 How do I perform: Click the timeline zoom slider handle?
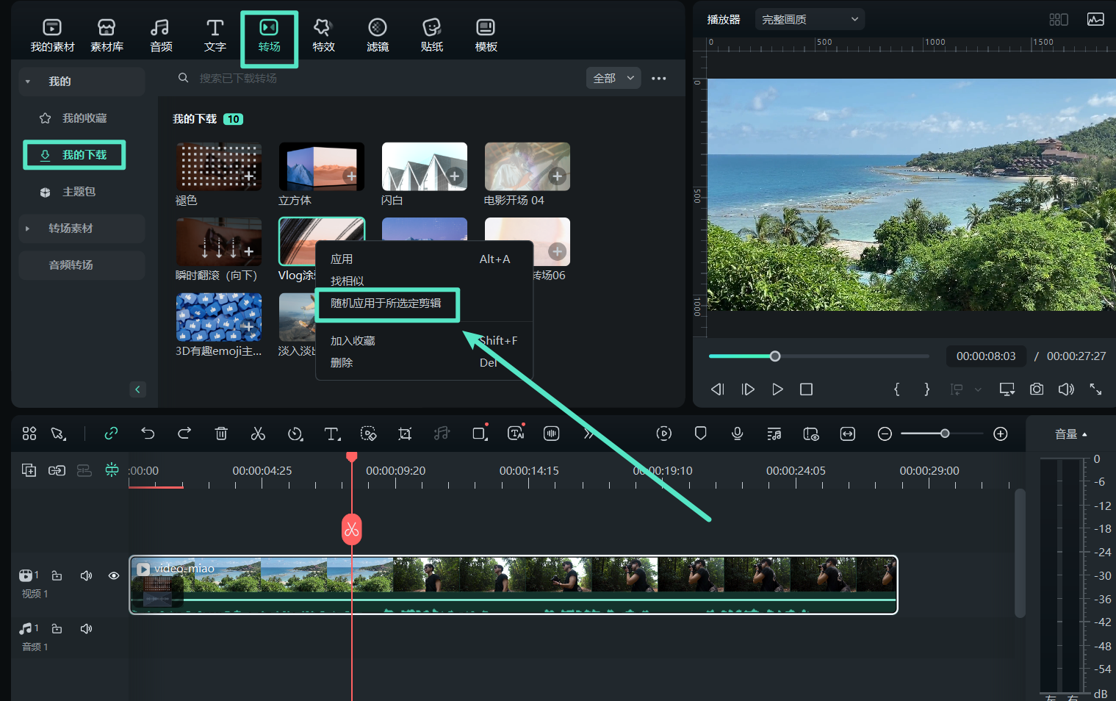coord(945,434)
